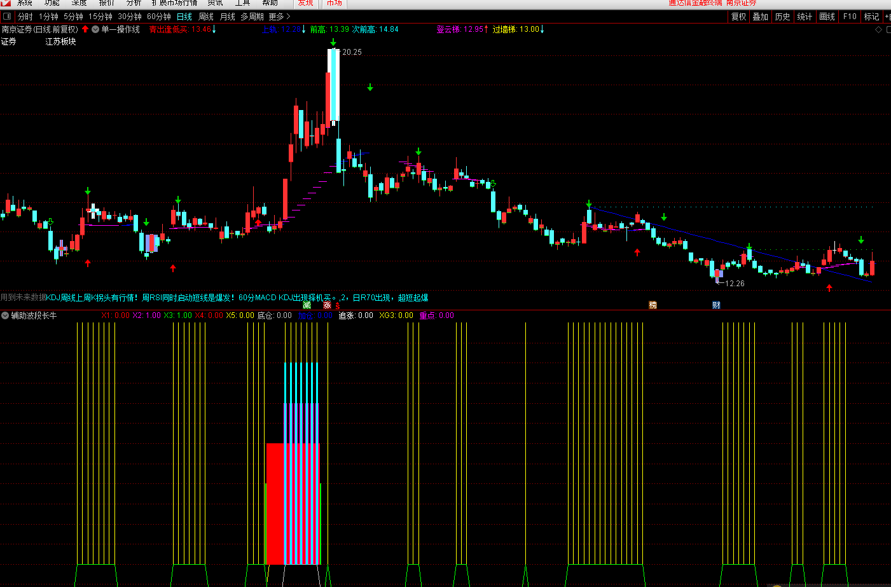Click the 追涨: 0.00 indicator value
The height and width of the screenshot is (587, 891).
(356, 315)
